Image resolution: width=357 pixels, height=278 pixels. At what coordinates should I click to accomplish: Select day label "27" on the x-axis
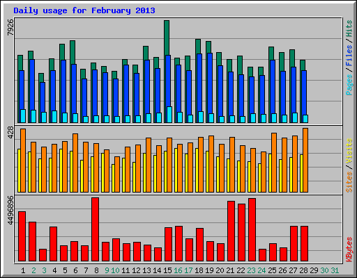[x=293, y=270]
